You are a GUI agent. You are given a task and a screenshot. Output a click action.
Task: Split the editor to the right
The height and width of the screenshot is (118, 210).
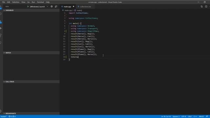[x=206, y=7]
